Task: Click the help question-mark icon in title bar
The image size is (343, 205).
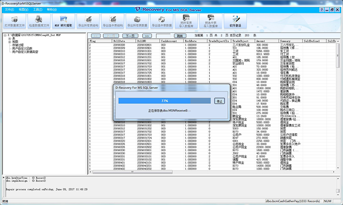Action: (321, 9)
